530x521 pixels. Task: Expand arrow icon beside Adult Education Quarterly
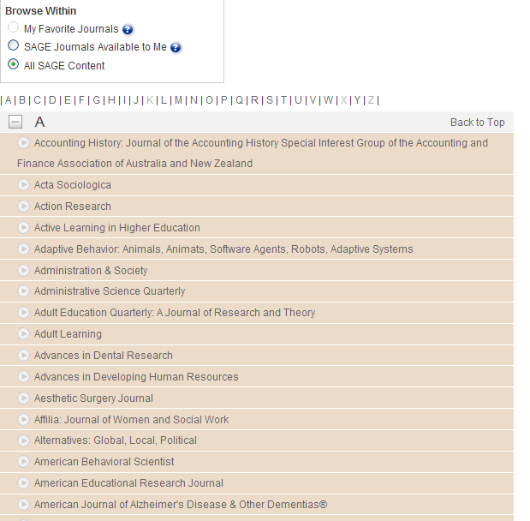click(23, 312)
